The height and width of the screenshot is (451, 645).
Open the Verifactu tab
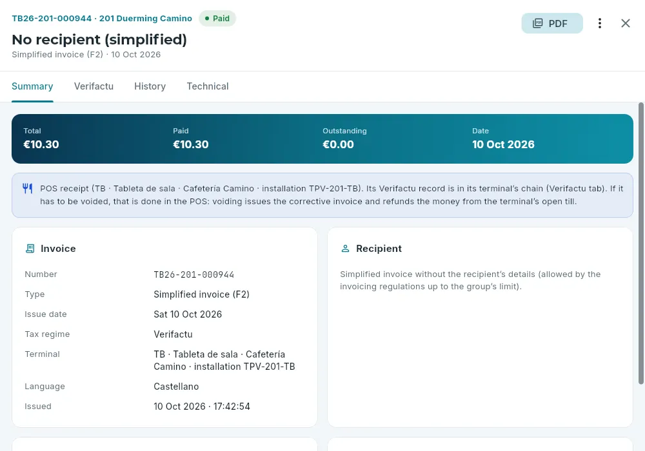pyautogui.click(x=94, y=86)
